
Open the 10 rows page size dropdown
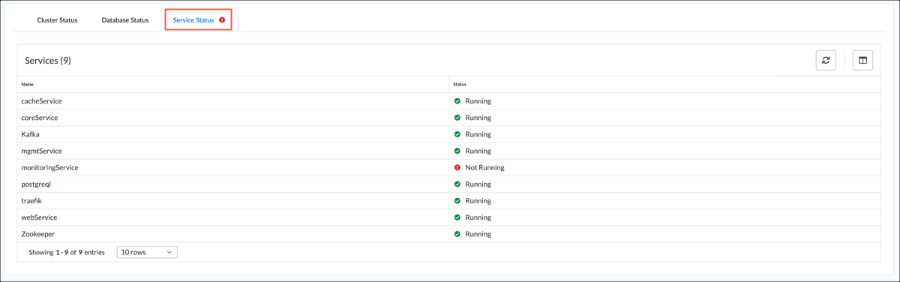(147, 252)
